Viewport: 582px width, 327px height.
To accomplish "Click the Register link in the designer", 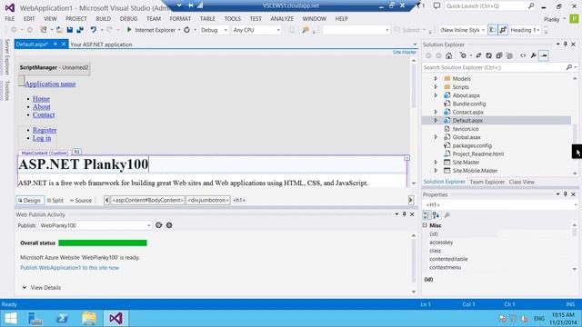I will point(45,130).
